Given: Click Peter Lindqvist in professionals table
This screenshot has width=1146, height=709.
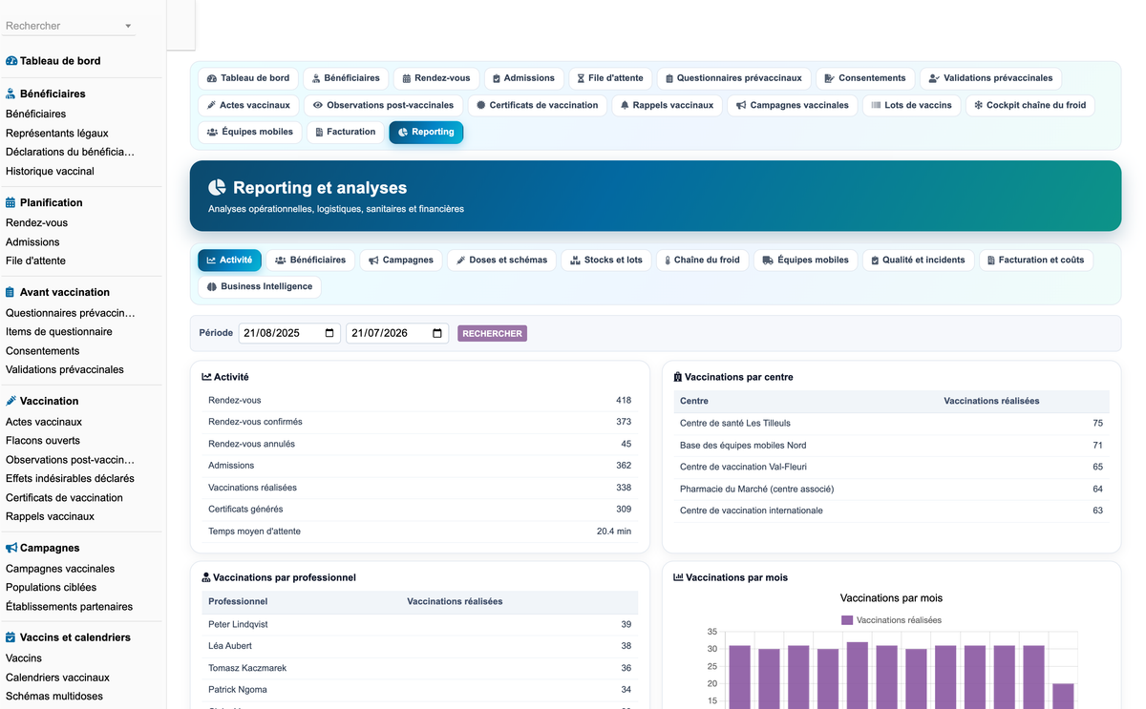Looking at the screenshot, I should pyautogui.click(x=238, y=624).
